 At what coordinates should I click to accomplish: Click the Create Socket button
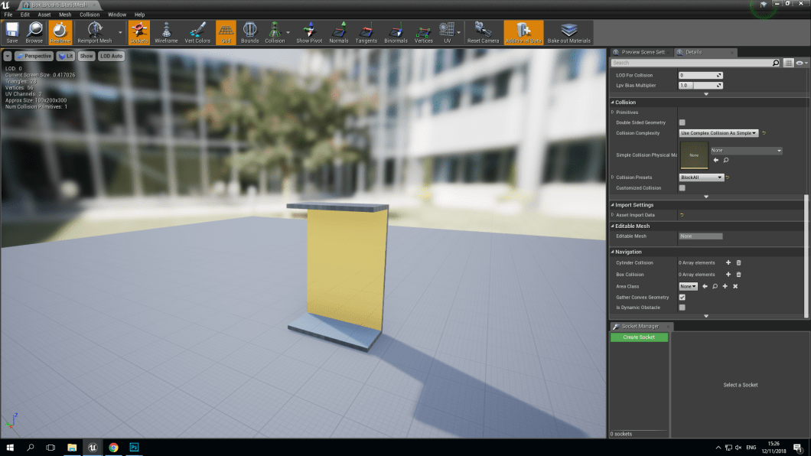click(x=639, y=337)
